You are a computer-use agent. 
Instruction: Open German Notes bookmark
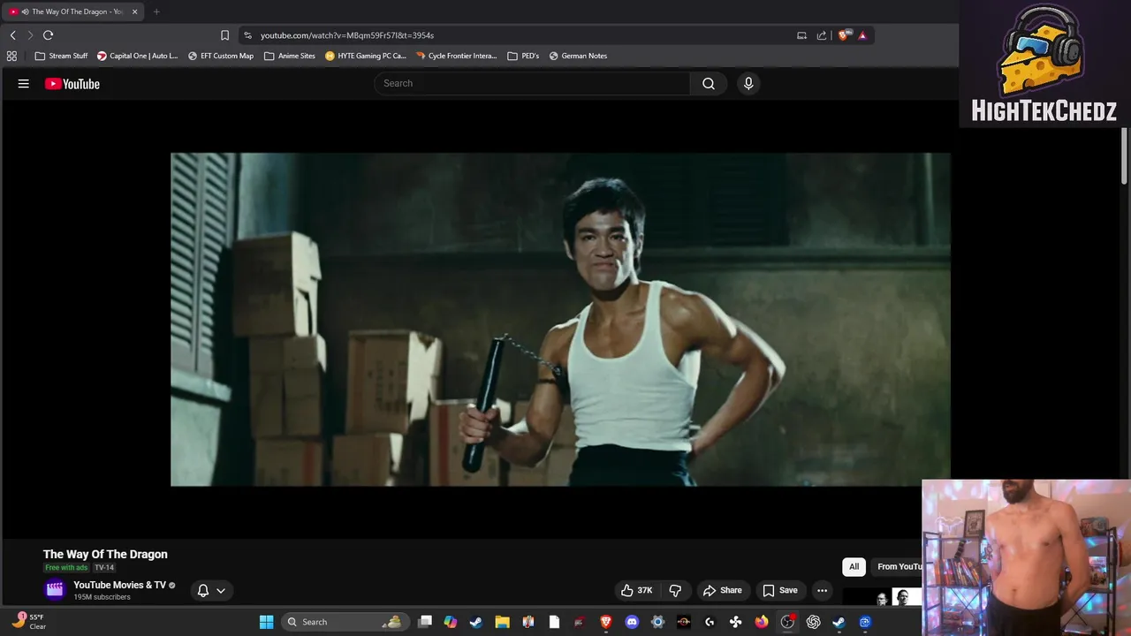(x=578, y=56)
